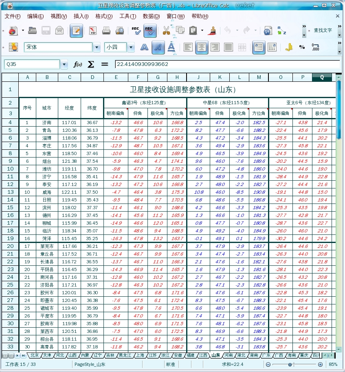The height and width of the screenshot is (372, 345).
Task: Open the 格式(O) menu
Action: click(104, 16)
